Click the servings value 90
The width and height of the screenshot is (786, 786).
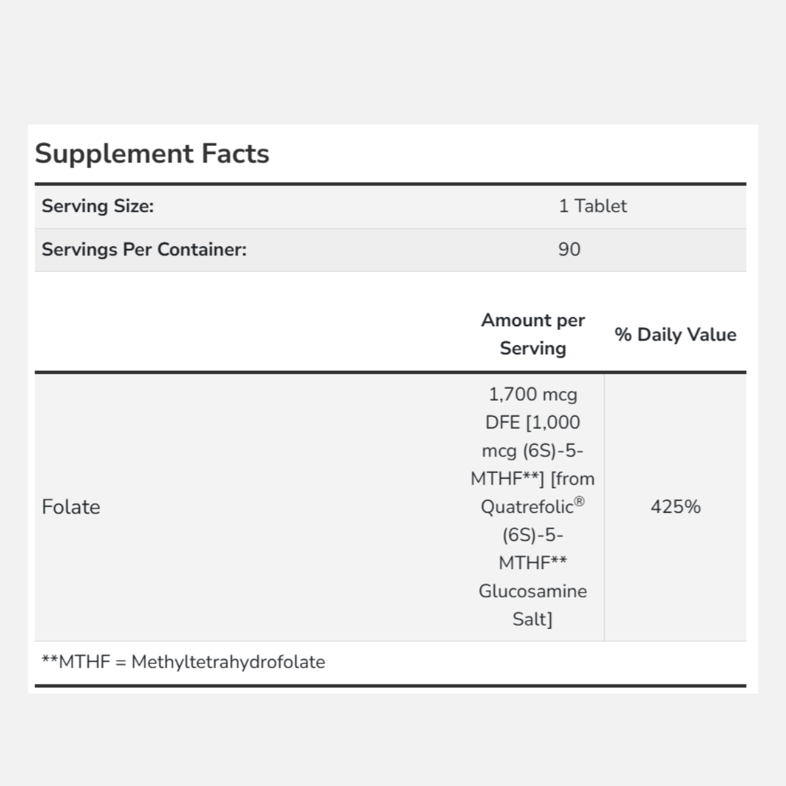coord(569,250)
